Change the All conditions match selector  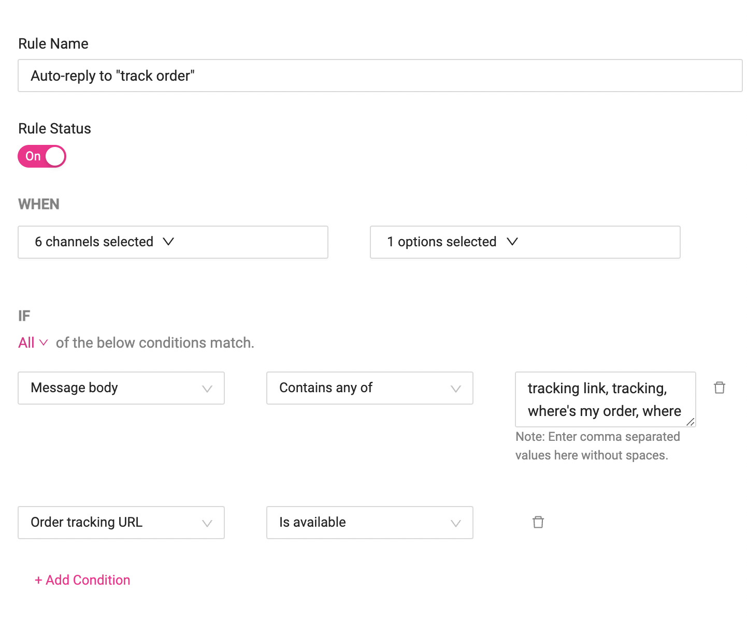33,343
